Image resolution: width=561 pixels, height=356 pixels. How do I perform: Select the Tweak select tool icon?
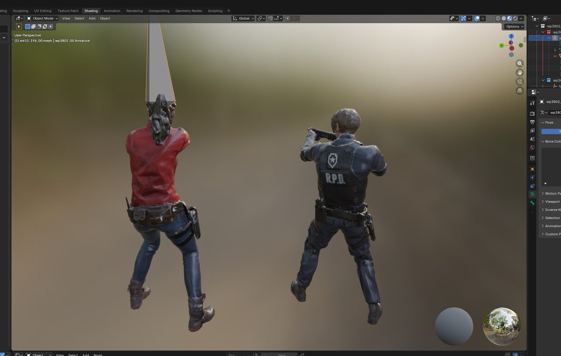click(x=19, y=27)
